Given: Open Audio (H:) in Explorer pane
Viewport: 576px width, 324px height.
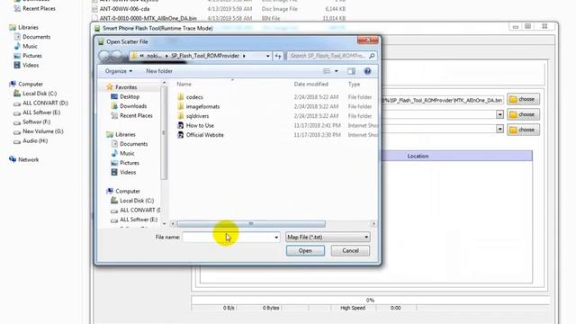Looking at the screenshot, I should (35, 141).
